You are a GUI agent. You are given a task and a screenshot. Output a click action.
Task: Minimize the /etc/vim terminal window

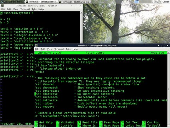161,46
